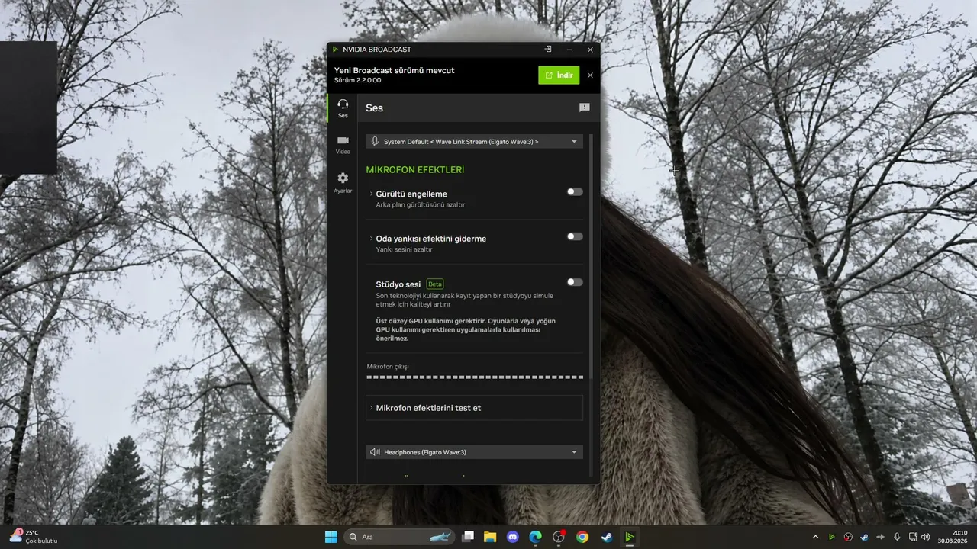
Task: Open OBS Studio from the taskbar
Action: 559,537
